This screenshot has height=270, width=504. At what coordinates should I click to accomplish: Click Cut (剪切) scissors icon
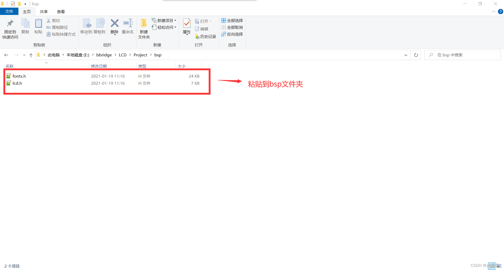point(49,20)
